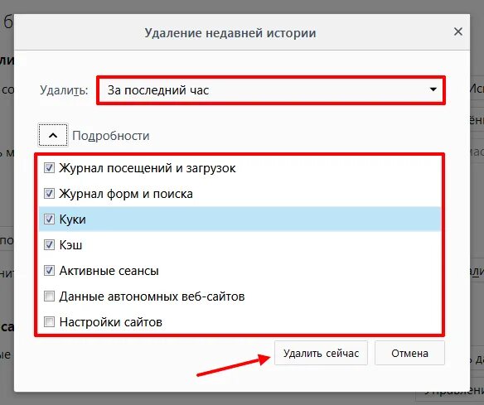
Task: Click the Настройки сайтов label
Action: pos(110,322)
